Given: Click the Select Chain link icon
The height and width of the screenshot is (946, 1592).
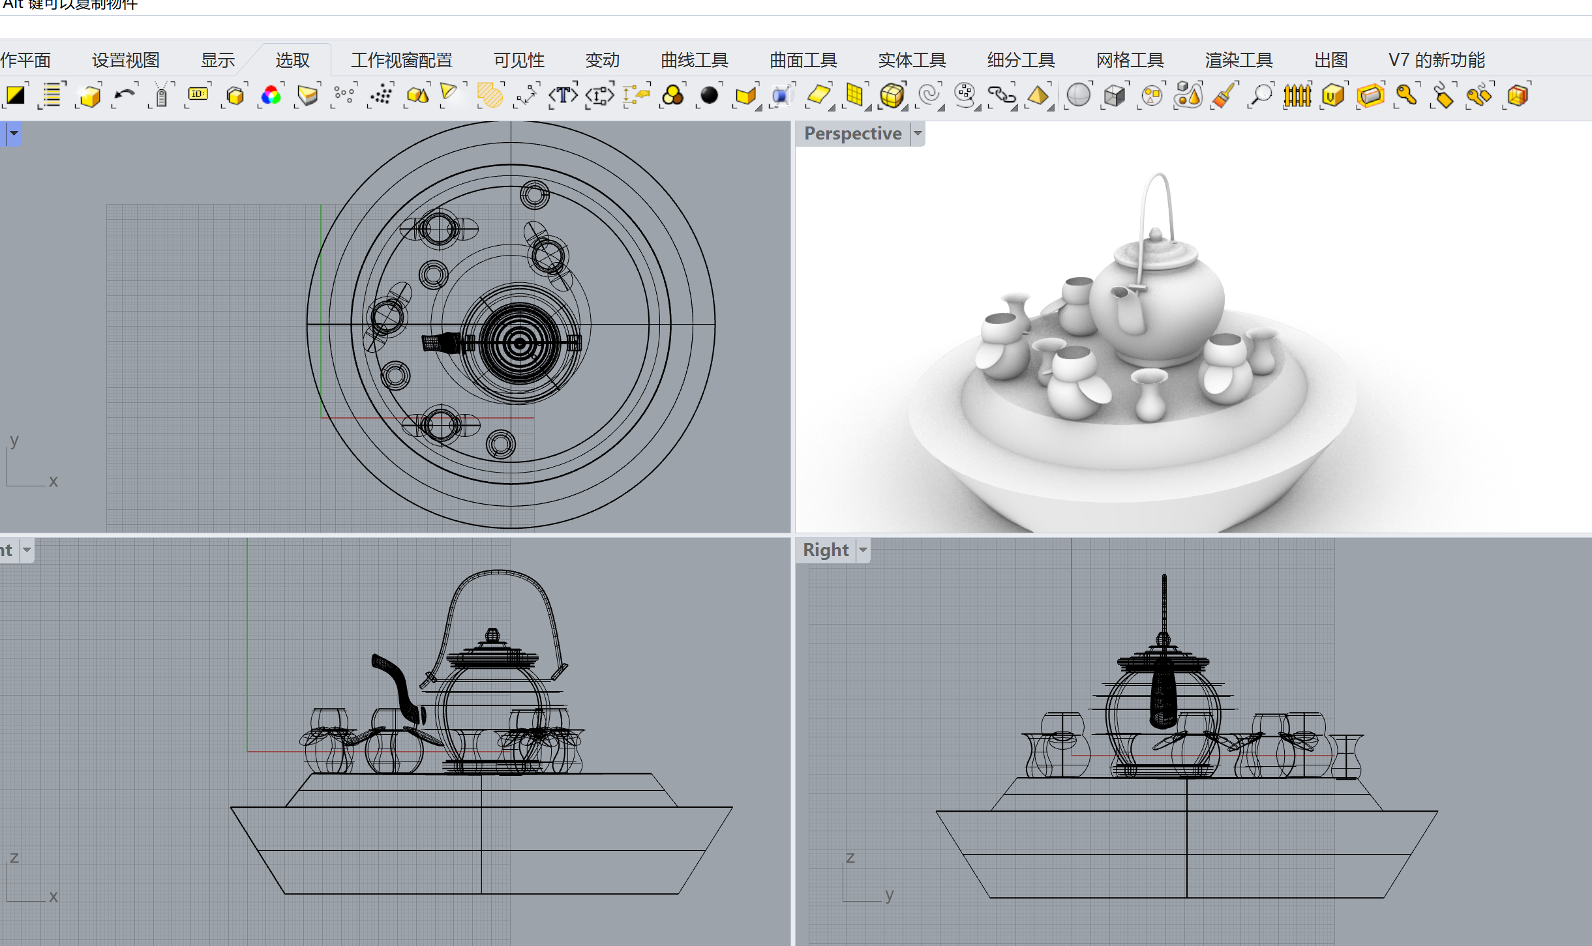Looking at the screenshot, I should 1002,96.
